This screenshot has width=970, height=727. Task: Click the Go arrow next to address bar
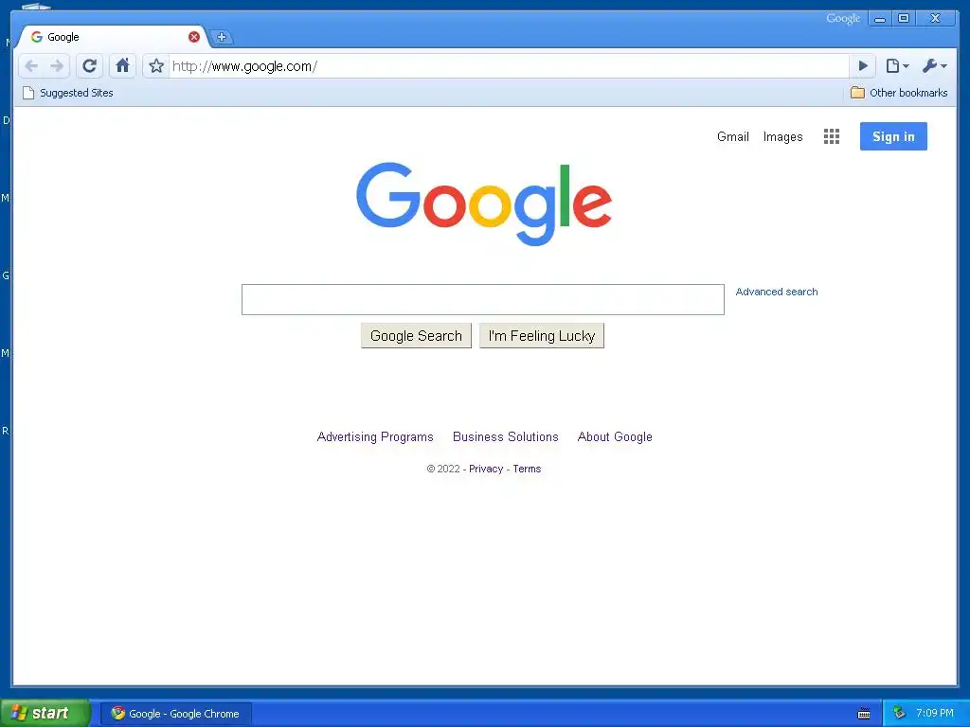point(863,65)
